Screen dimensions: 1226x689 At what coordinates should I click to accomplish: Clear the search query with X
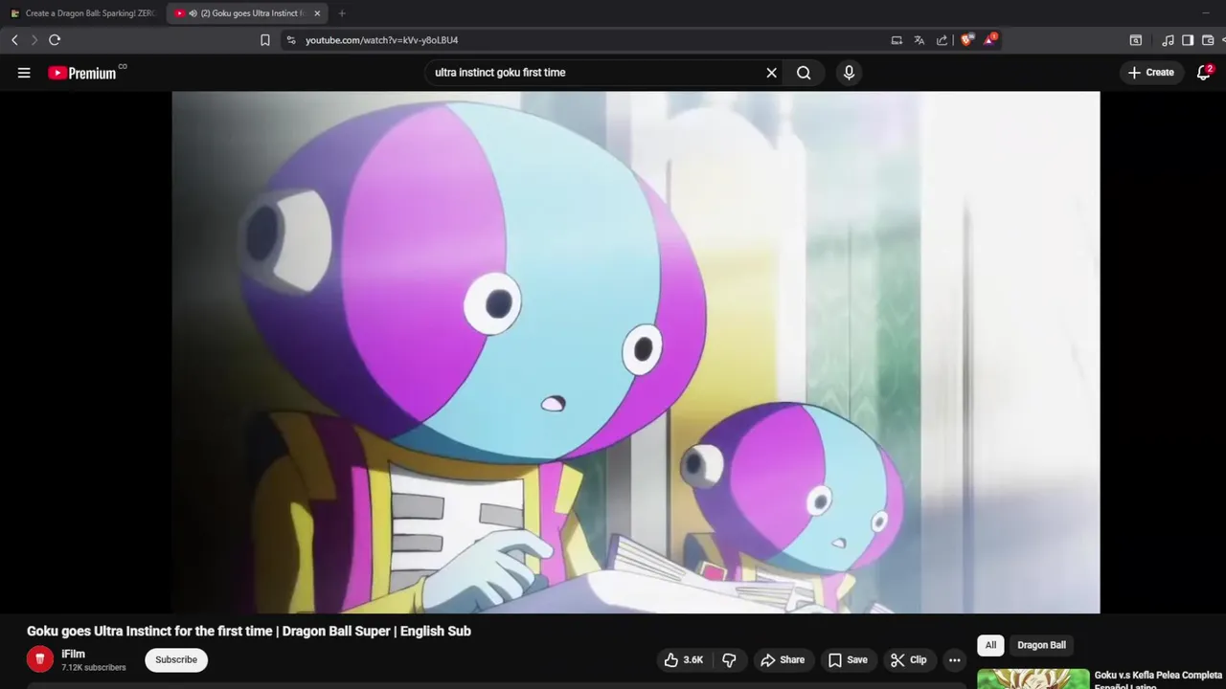click(771, 73)
